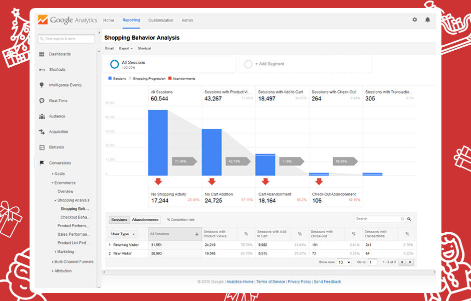The height and width of the screenshot is (301, 471).
Task: Open the User Type dimension dropdown
Action: point(123,234)
